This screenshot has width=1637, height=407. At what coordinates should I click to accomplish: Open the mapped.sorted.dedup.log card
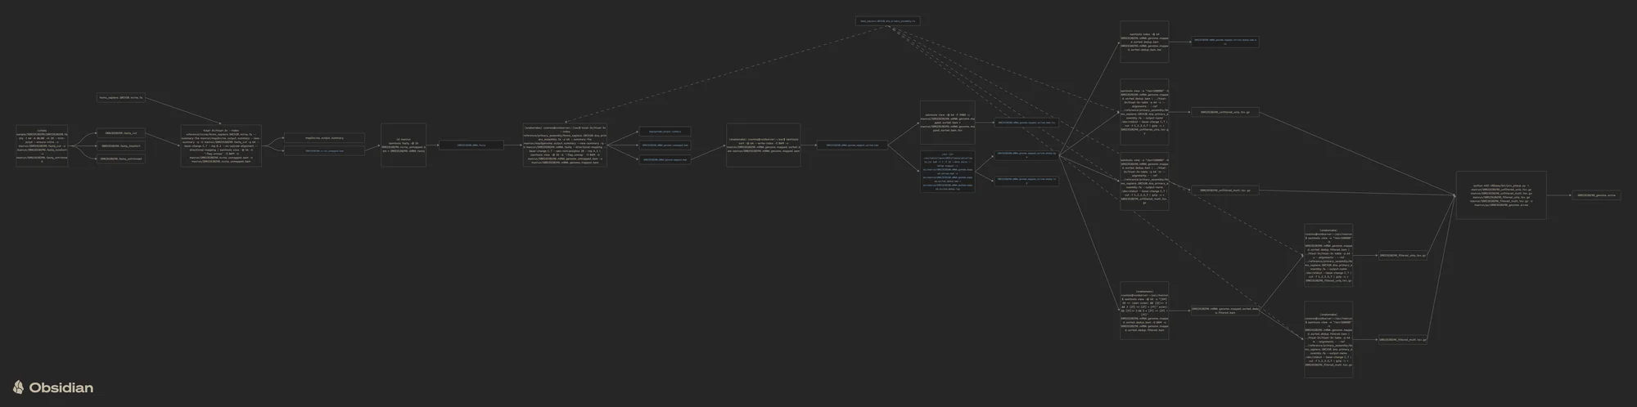[x=1026, y=180]
